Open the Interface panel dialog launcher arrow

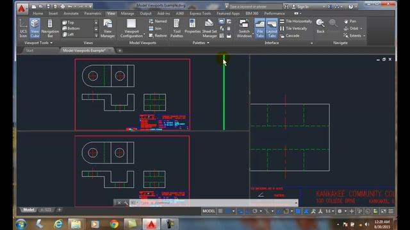[x=312, y=43]
